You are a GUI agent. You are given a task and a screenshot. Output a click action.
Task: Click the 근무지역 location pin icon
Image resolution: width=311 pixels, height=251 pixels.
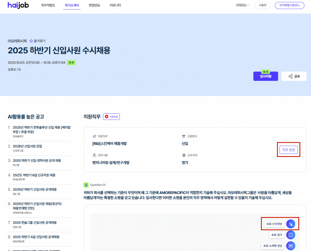coord(184,156)
